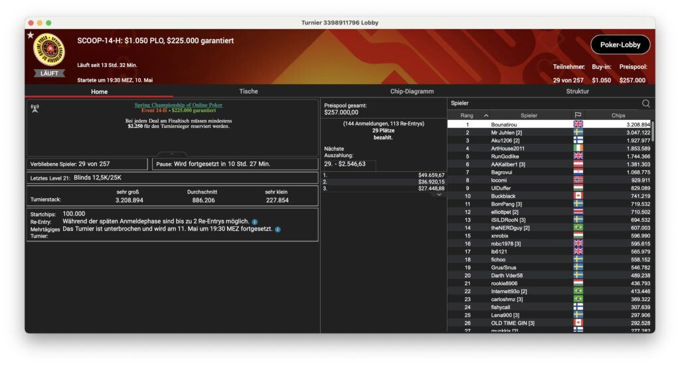Click the Poker-Lobby button
Screen dimensions: 680x366
coord(620,44)
